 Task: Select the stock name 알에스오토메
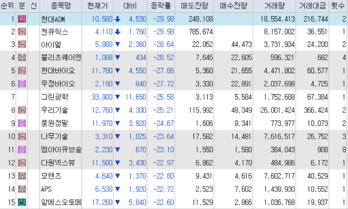click(x=61, y=203)
